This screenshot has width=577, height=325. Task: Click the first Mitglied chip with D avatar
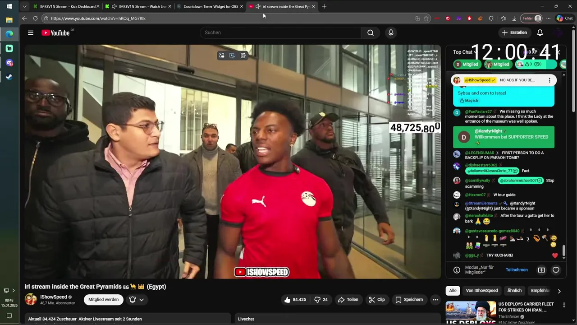click(467, 65)
